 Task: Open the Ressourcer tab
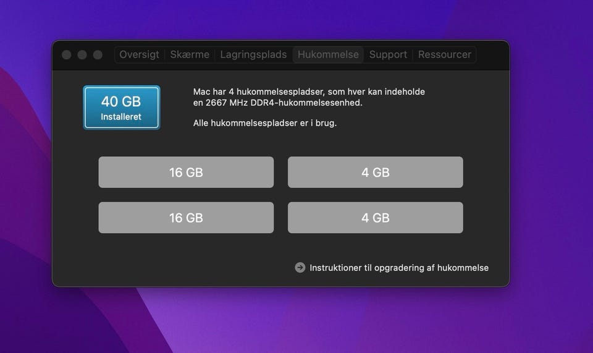coord(444,54)
